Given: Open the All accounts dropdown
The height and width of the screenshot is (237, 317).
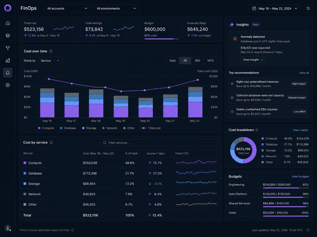Looking at the screenshot, I should tap(67, 8).
